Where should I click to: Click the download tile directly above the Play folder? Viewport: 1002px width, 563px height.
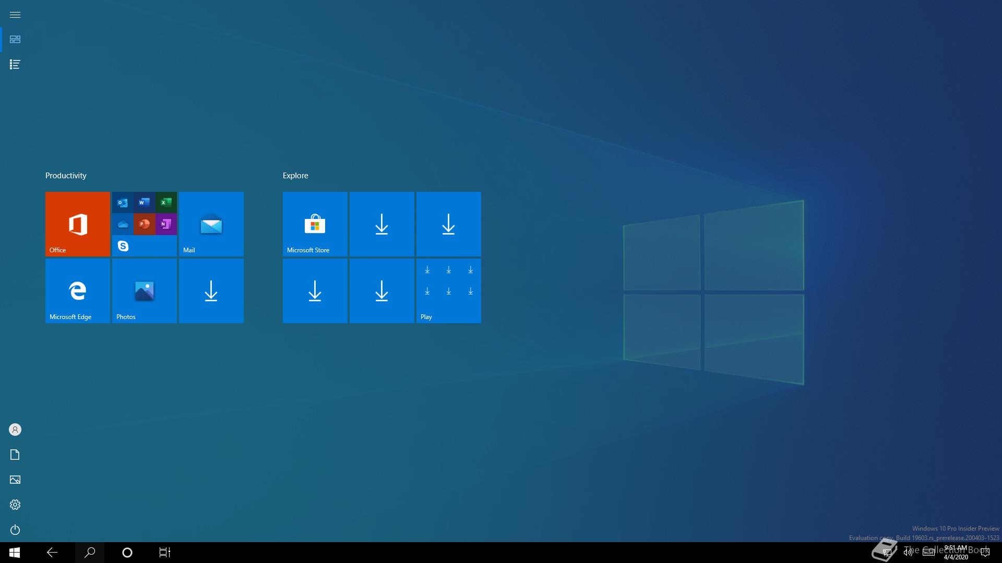pos(449,224)
